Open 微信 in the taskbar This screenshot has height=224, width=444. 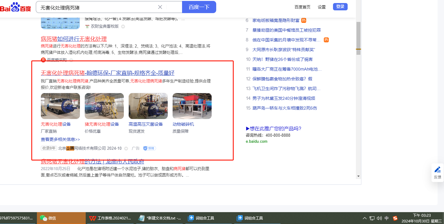coord(61,218)
